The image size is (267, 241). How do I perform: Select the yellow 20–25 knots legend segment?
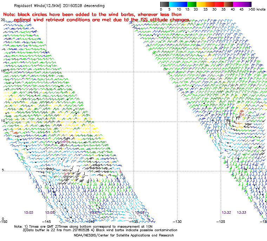tap(201, 4)
